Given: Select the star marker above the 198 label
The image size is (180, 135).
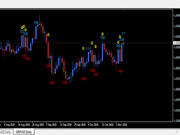Looking at the screenshot, I should click(x=102, y=34).
